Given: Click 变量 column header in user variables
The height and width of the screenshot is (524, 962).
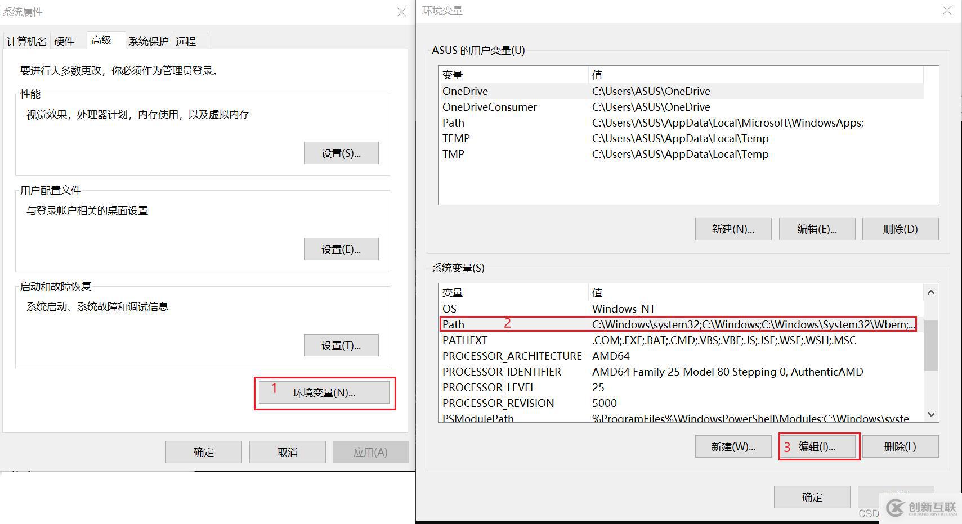Looking at the screenshot, I should (513, 75).
